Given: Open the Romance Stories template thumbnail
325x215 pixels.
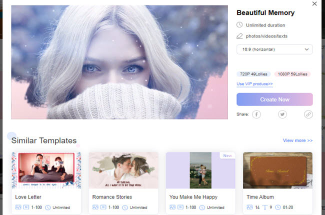Looking at the screenshot, I should 123,170.
